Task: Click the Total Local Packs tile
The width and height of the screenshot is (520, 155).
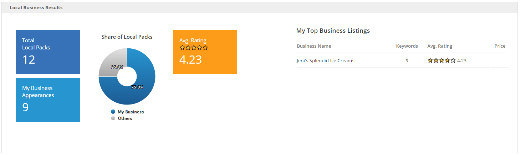Action: [x=48, y=52]
